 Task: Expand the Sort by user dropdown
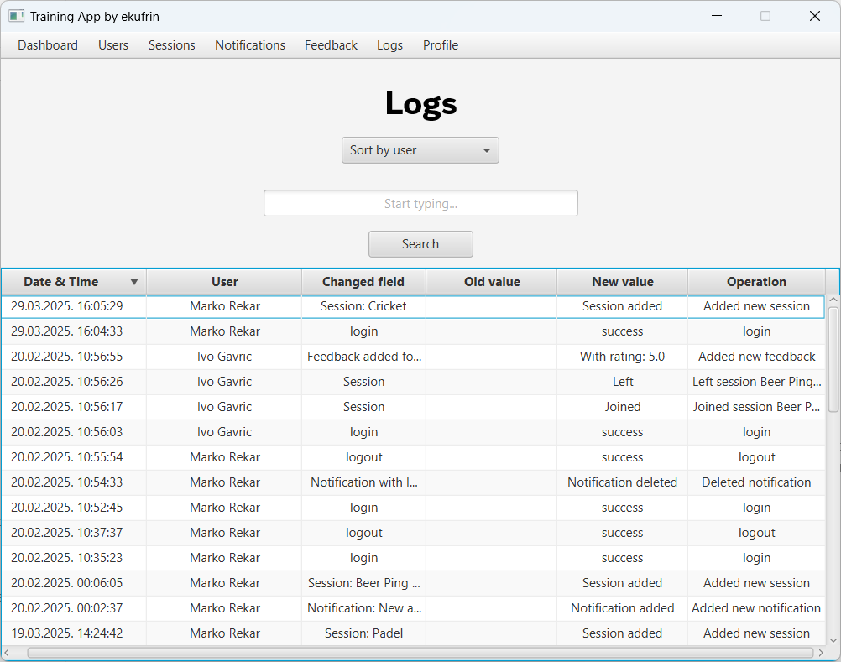point(420,150)
